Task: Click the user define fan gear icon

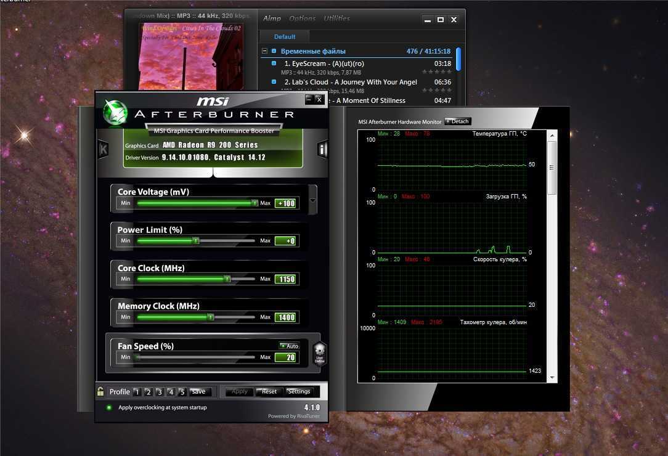Action: (319, 353)
